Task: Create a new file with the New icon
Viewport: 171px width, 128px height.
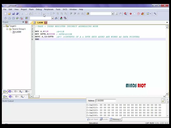Action: tap(5, 14)
